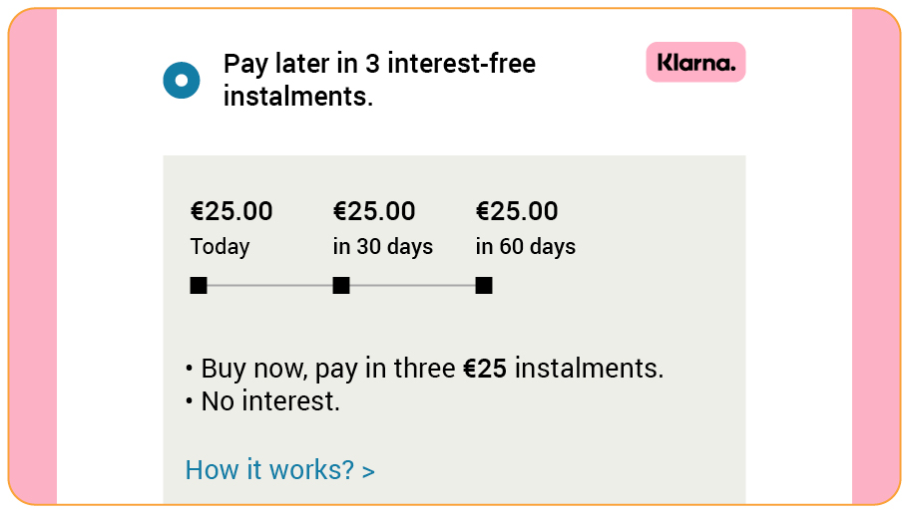Click the bold €25 in the bullet text
The width and height of the screenshot is (909, 513).
485,369
